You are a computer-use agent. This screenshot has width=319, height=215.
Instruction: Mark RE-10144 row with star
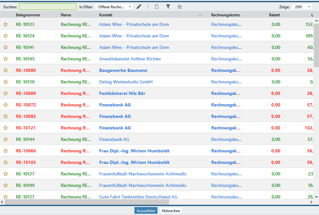(x=5, y=139)
